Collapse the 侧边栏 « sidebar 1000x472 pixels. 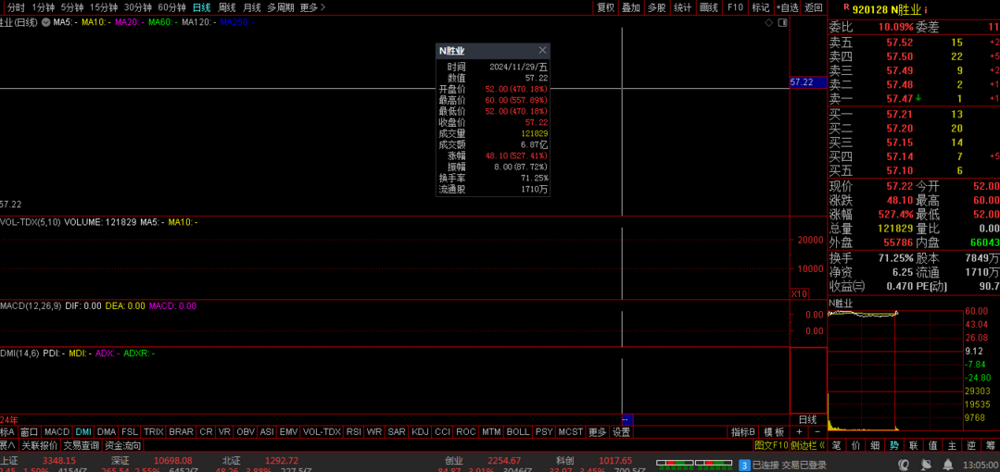(x=808, y=444)
